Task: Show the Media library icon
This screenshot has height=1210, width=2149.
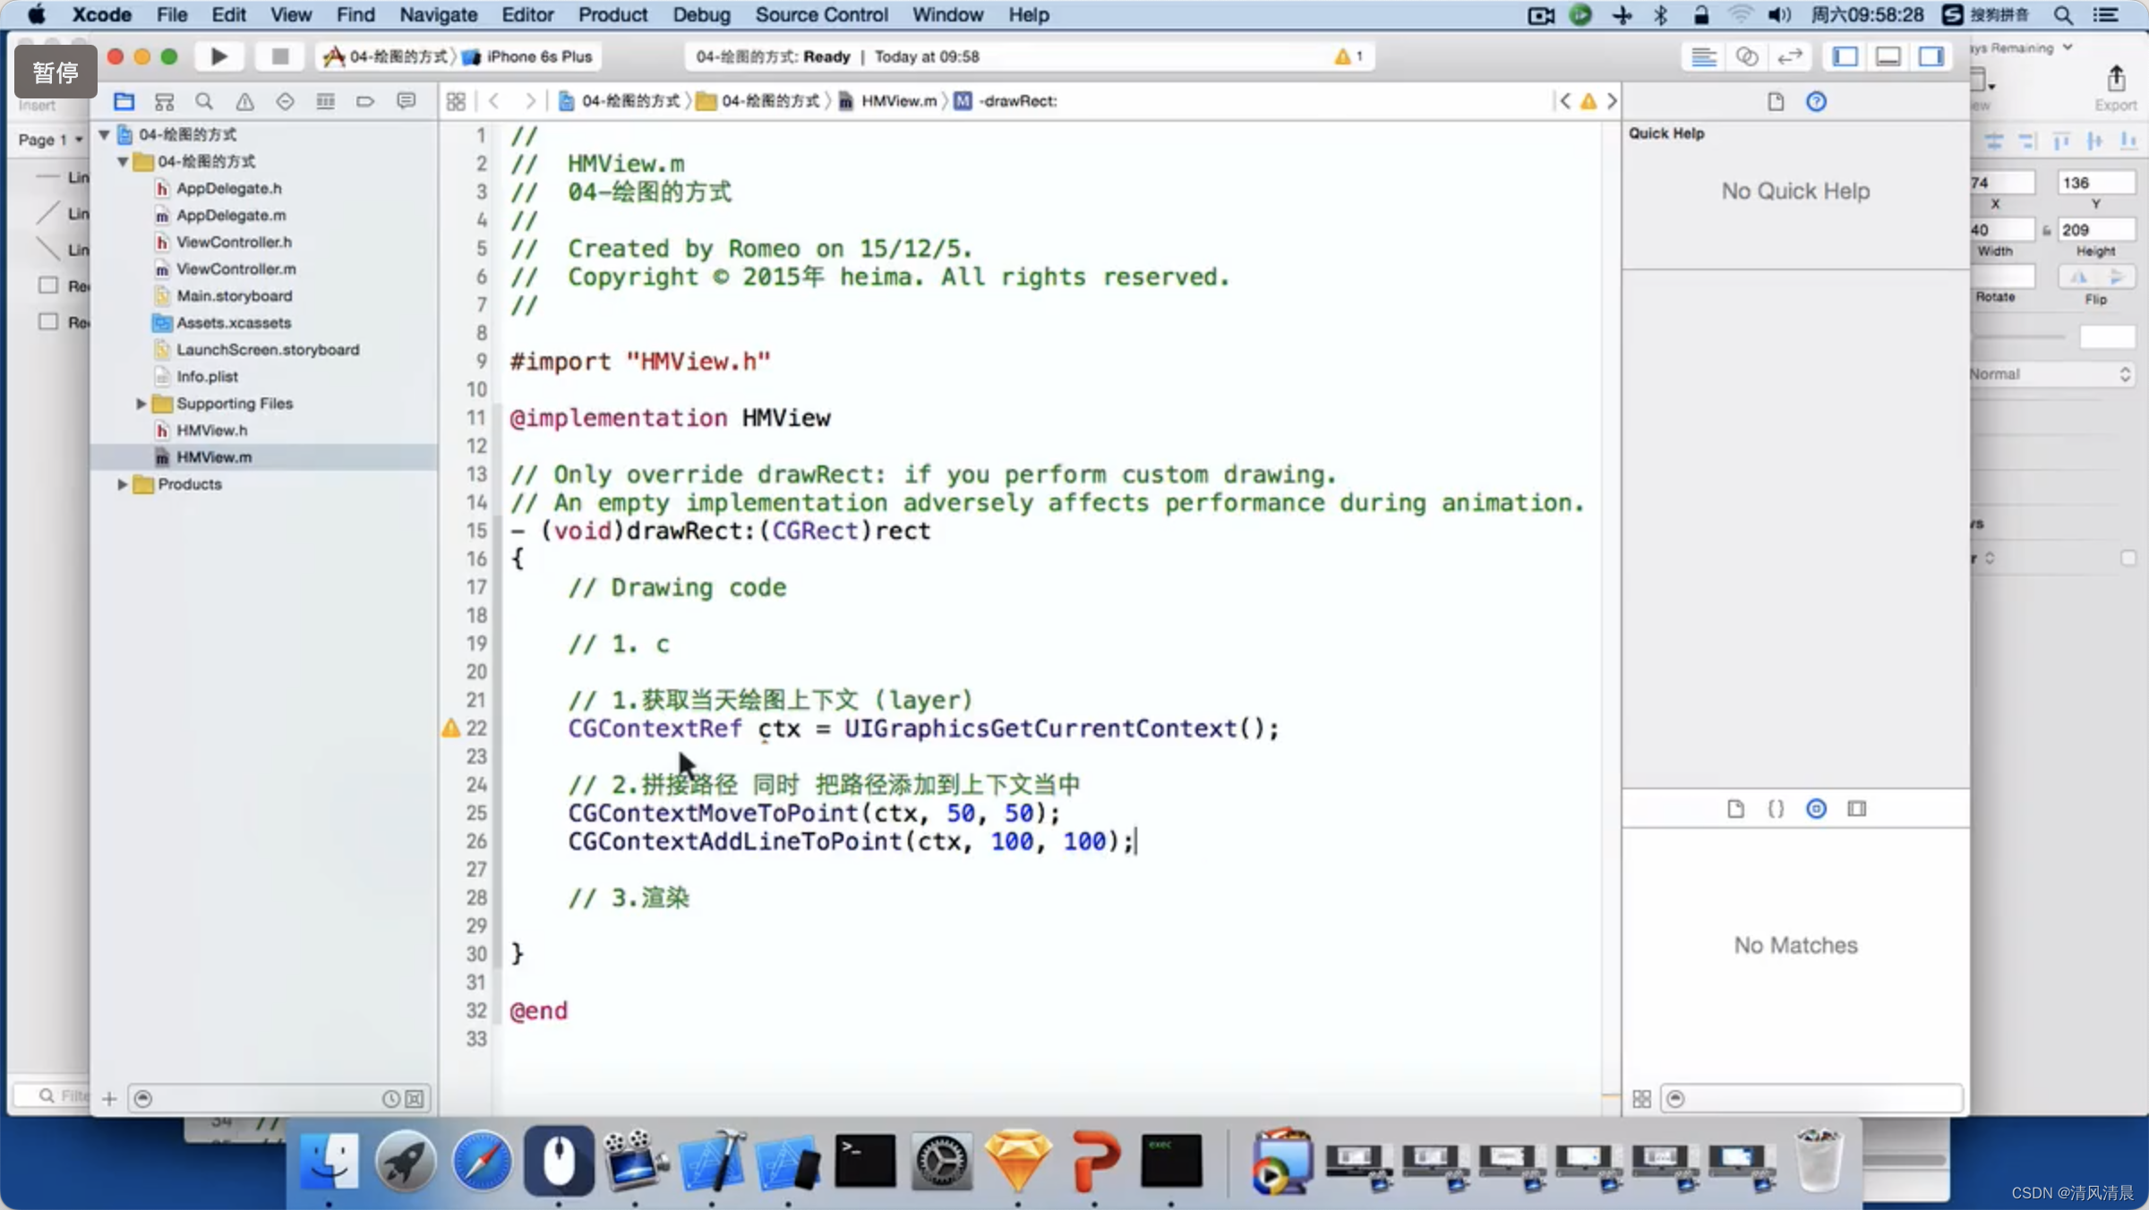Action: coord(1857,809)
